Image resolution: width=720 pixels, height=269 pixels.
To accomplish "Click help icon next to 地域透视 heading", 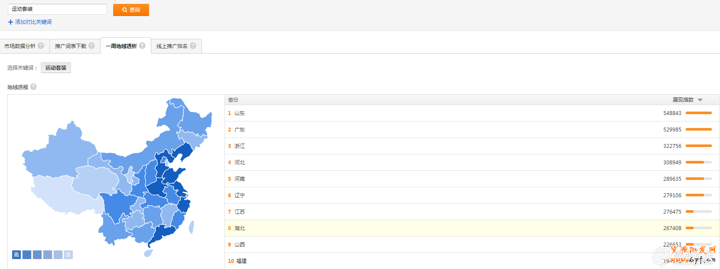I will pyautogui.click(x=33, y=86).
